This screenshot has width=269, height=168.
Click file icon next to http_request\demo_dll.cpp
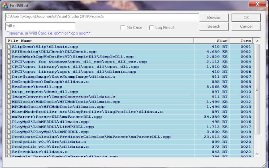pos(9,92)
